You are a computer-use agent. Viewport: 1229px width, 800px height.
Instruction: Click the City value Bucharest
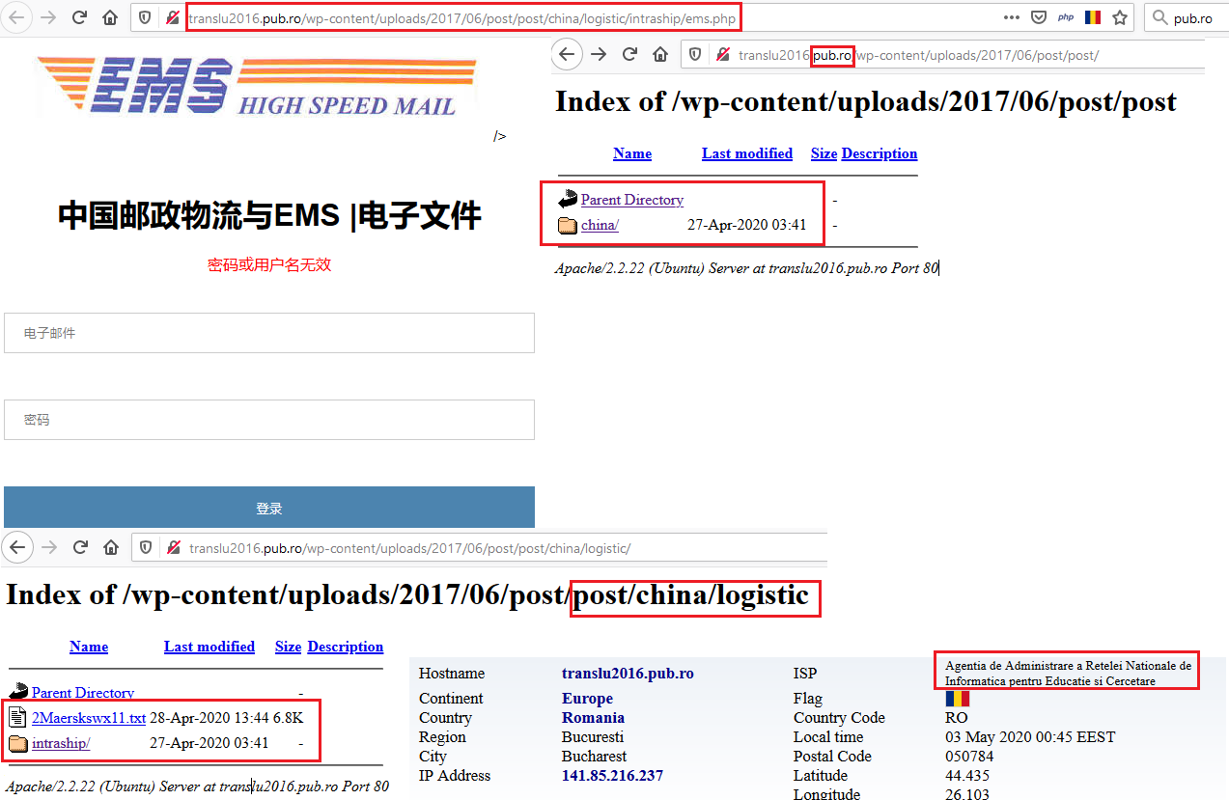(x=594, y=757)
